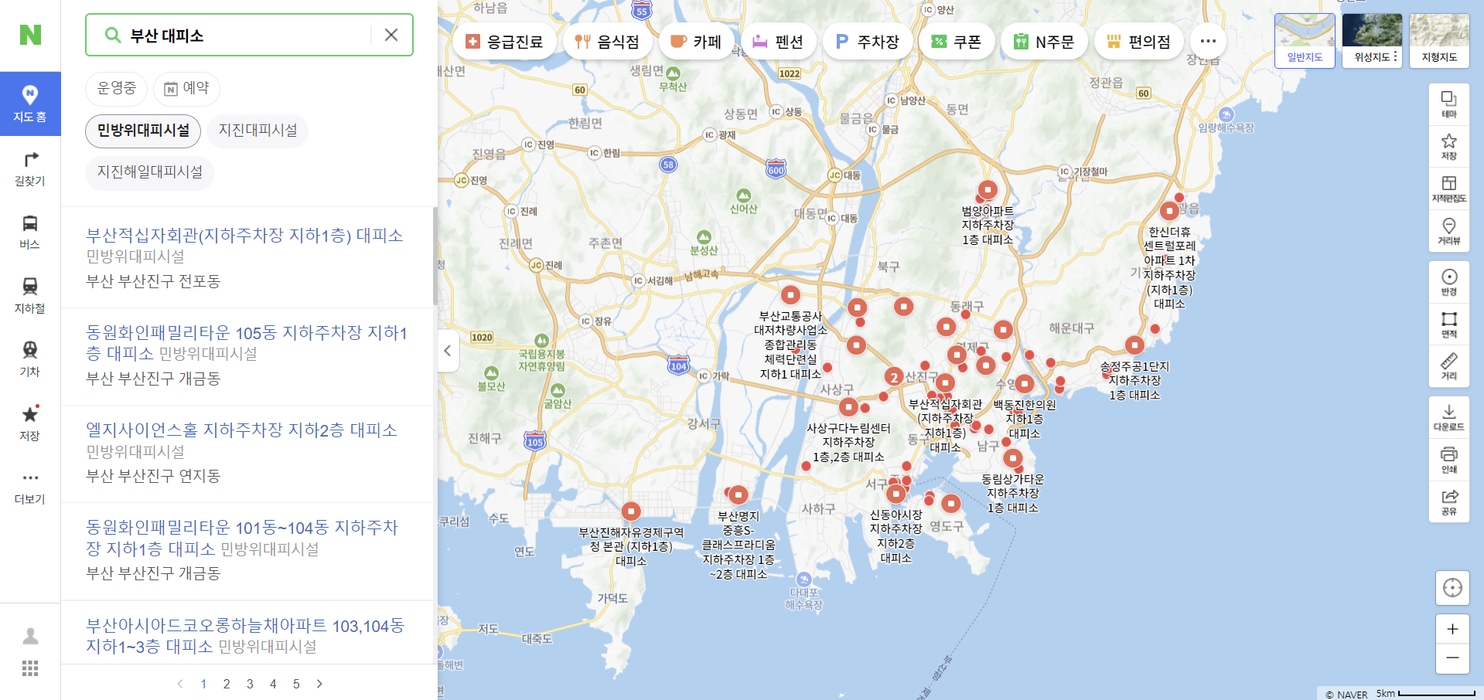Click the 저장 star map tool

pyautogui.click(x=1449, y=146)
